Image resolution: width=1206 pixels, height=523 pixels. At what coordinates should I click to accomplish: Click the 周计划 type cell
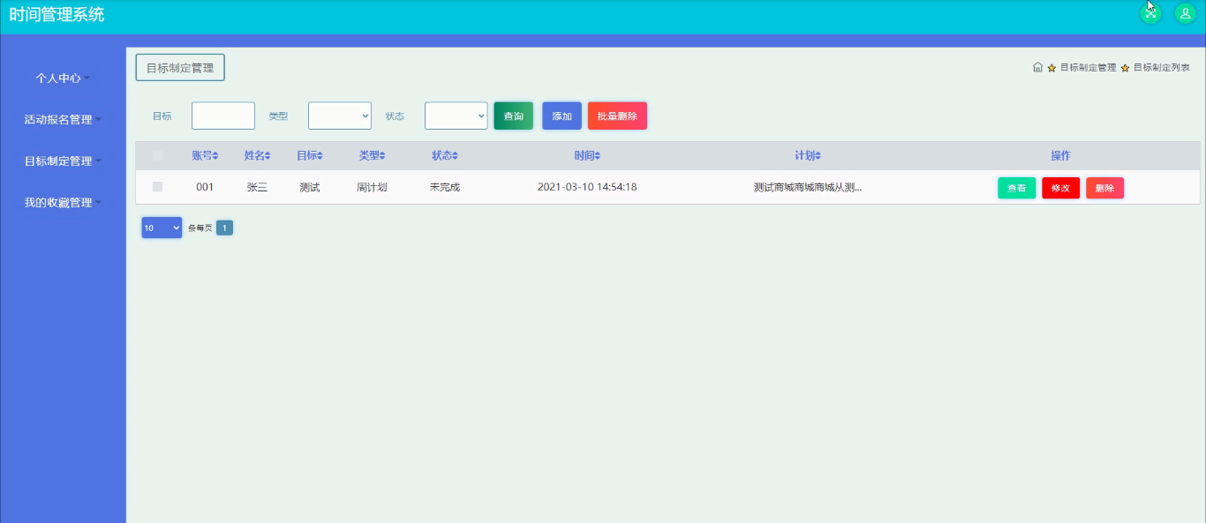pyautogui.click(x=372, y=187)
